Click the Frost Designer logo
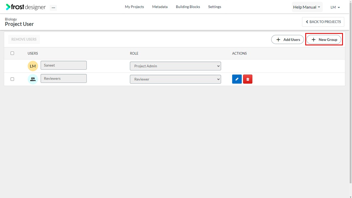The height and width of the screenshot is (198, 352). click(26, 7)
